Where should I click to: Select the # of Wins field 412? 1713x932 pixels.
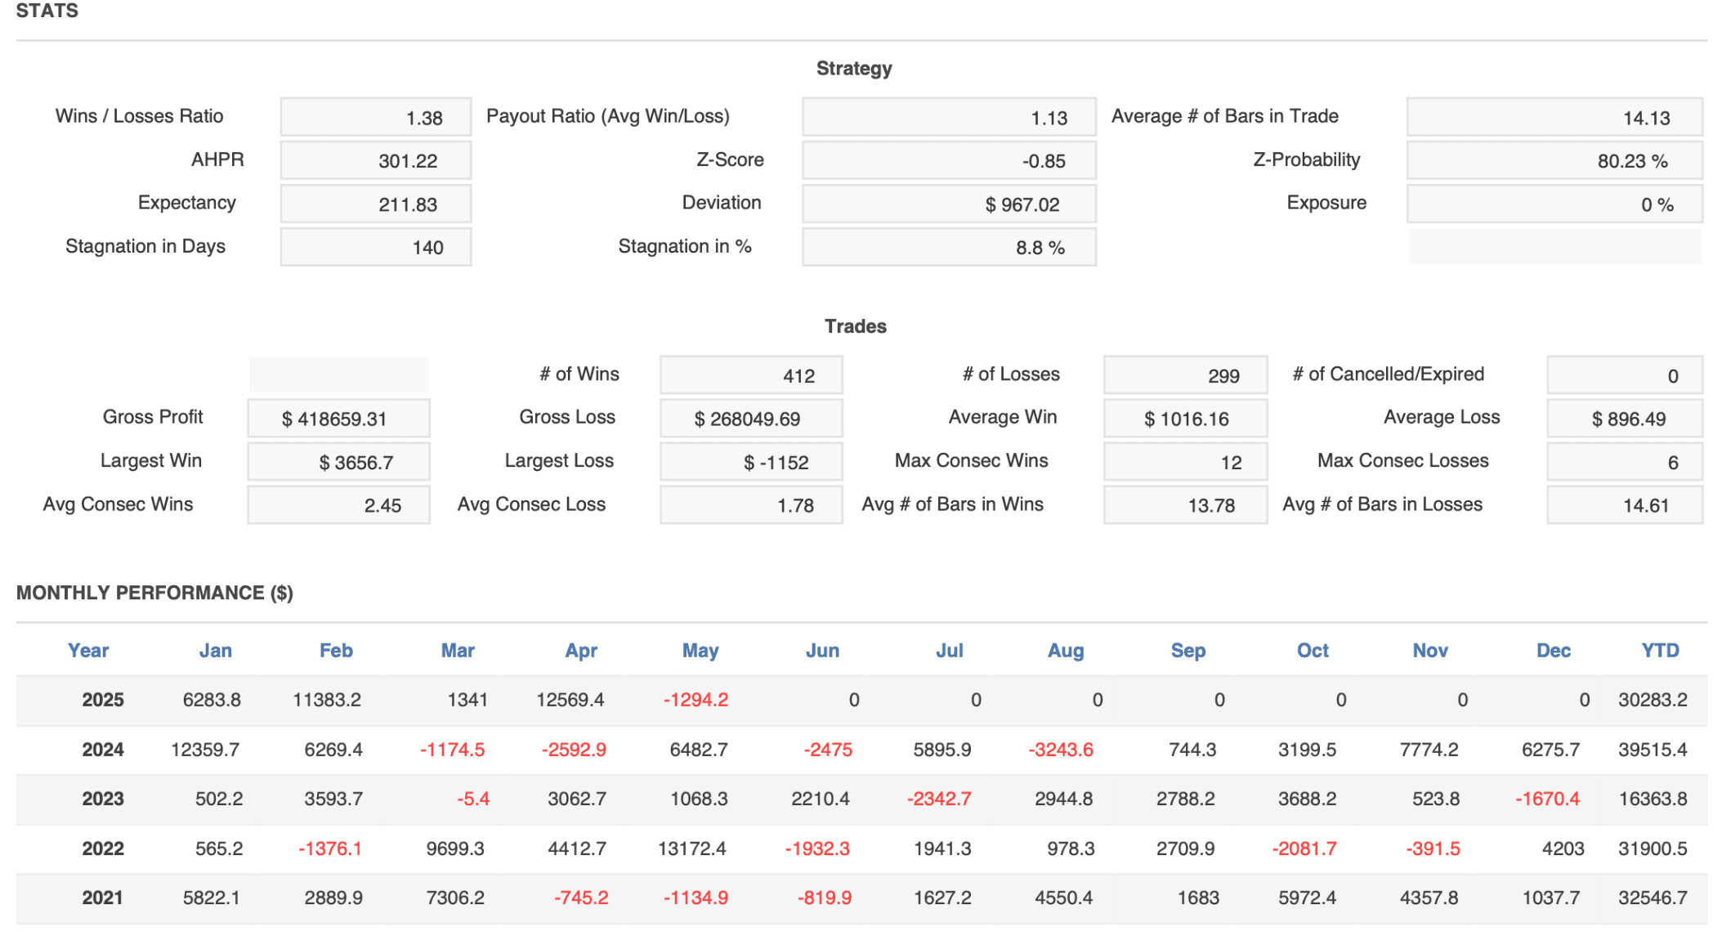[750, 376]
